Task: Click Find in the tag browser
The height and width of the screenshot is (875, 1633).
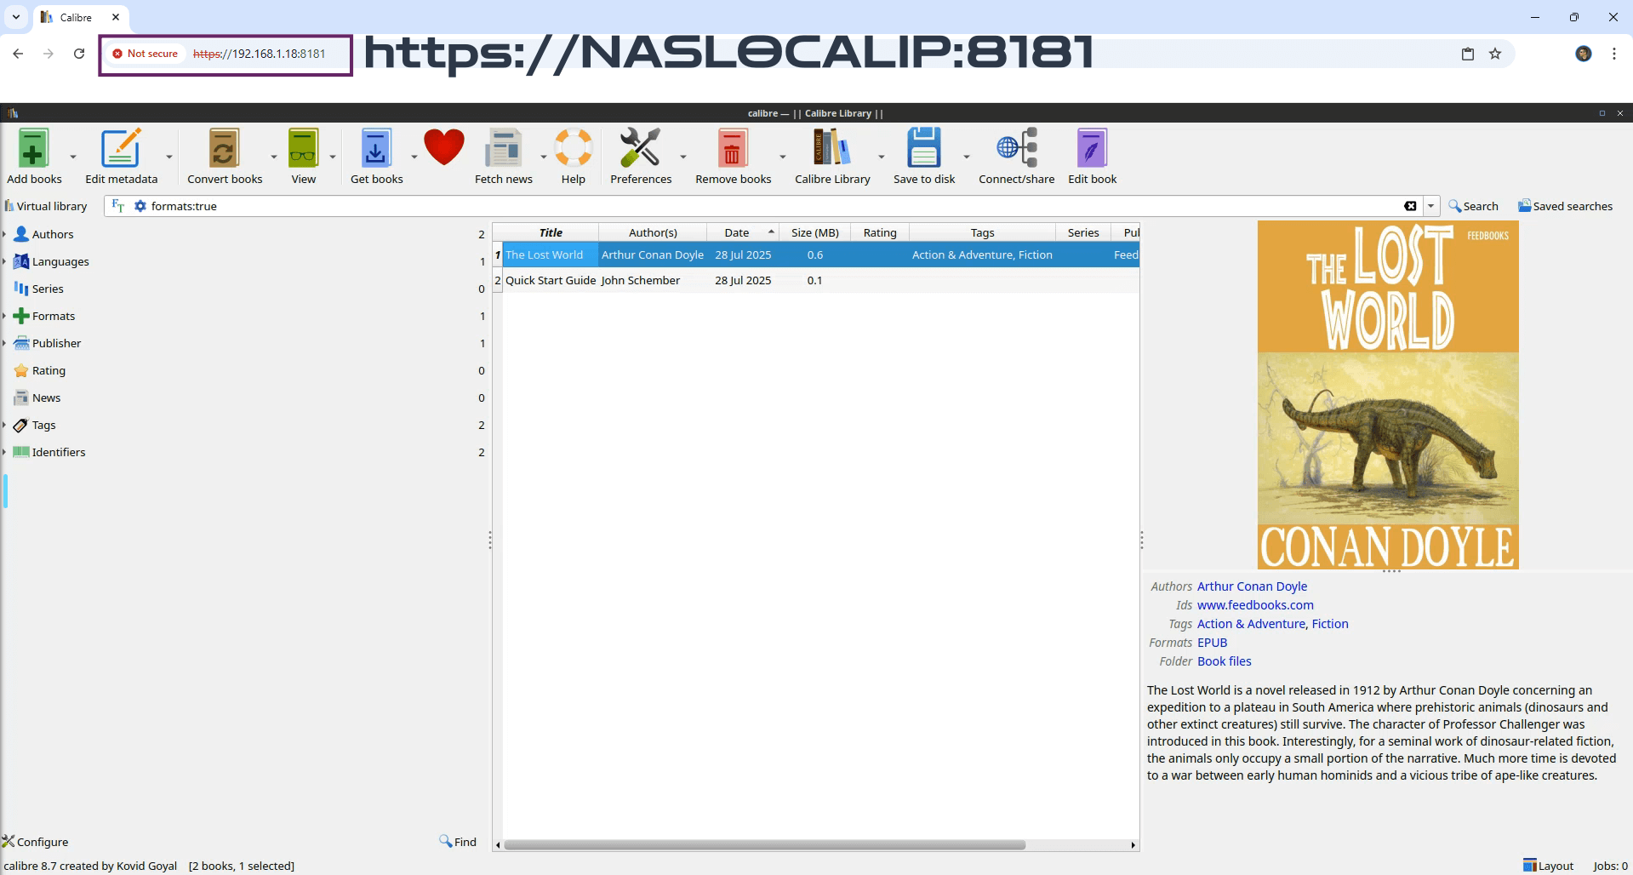Action: [x=458, y=842]
